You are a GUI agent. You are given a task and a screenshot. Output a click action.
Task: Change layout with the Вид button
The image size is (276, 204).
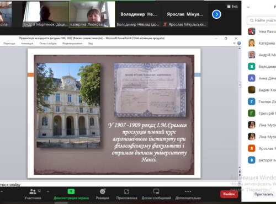click(232, 7)
